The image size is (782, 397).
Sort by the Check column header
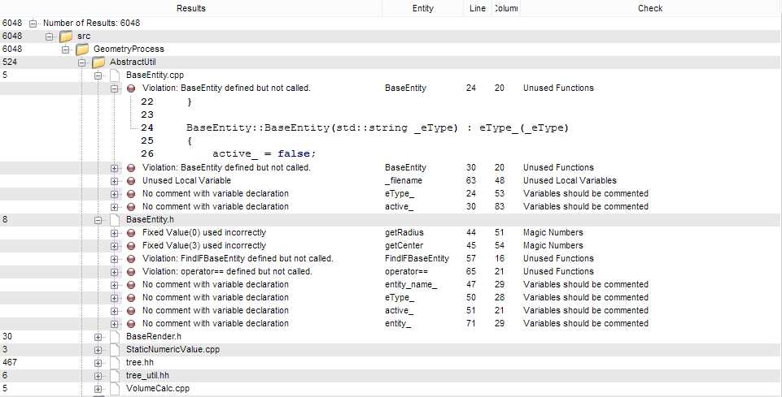pyautogui.click(x=650, y=8)
